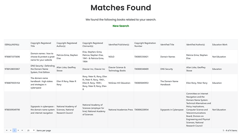Viewport: 242px width, 137px height.
Task: Sort by Copyright-Registered Title column header
Action: click(41, 44)
